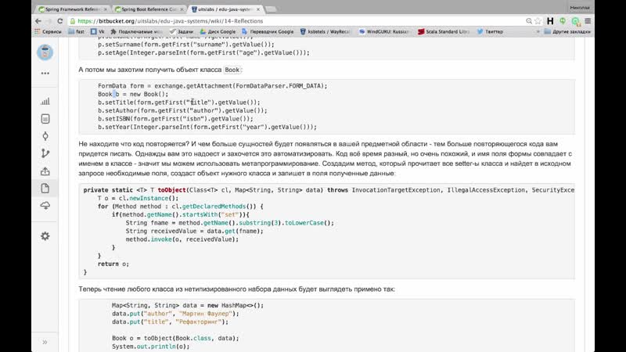Open the three-dots actions menu in sidebar
Viewport: 626px width, 352px height.
(45, 74)
